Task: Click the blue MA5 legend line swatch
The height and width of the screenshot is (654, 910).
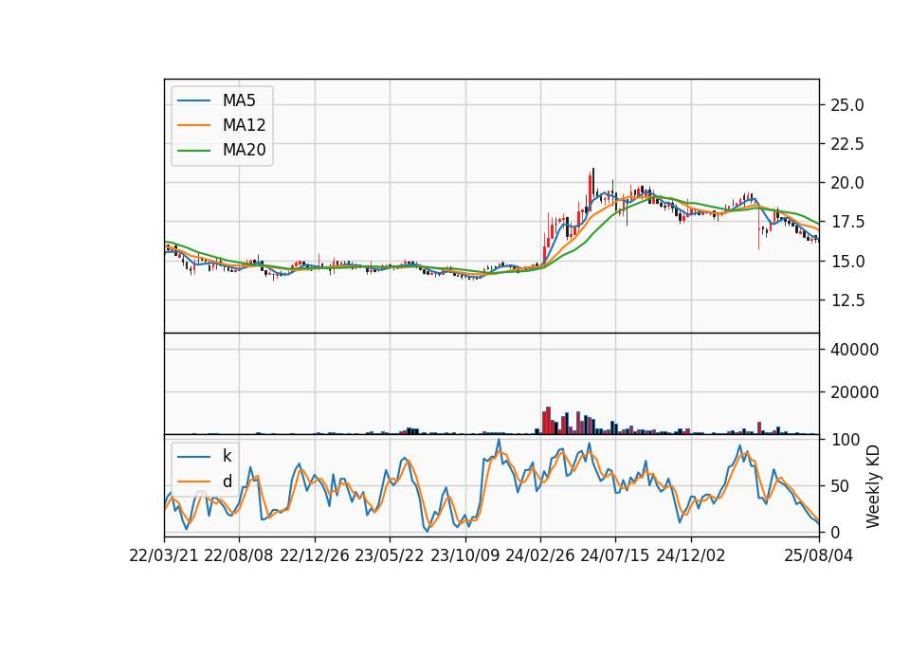Action: [193, 100]
